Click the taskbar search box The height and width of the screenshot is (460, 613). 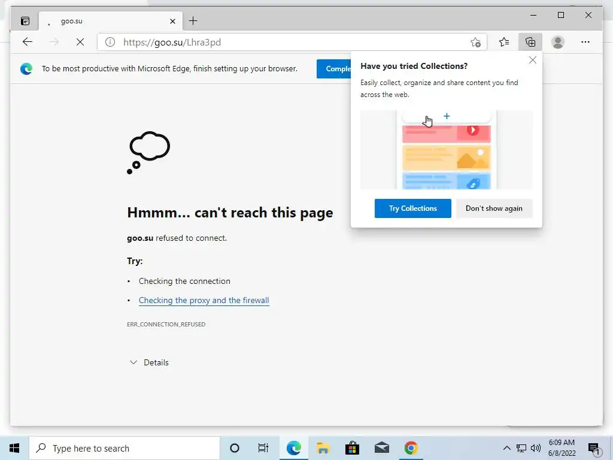(125, 448)
